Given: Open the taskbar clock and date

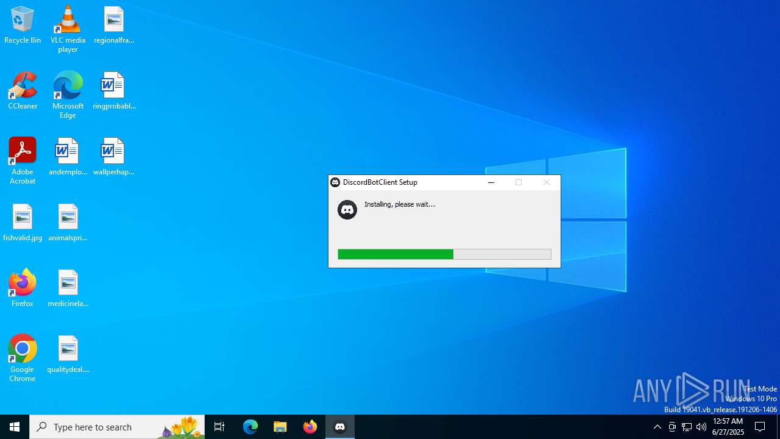Looking at the screenshot, I should coord(728,427).
